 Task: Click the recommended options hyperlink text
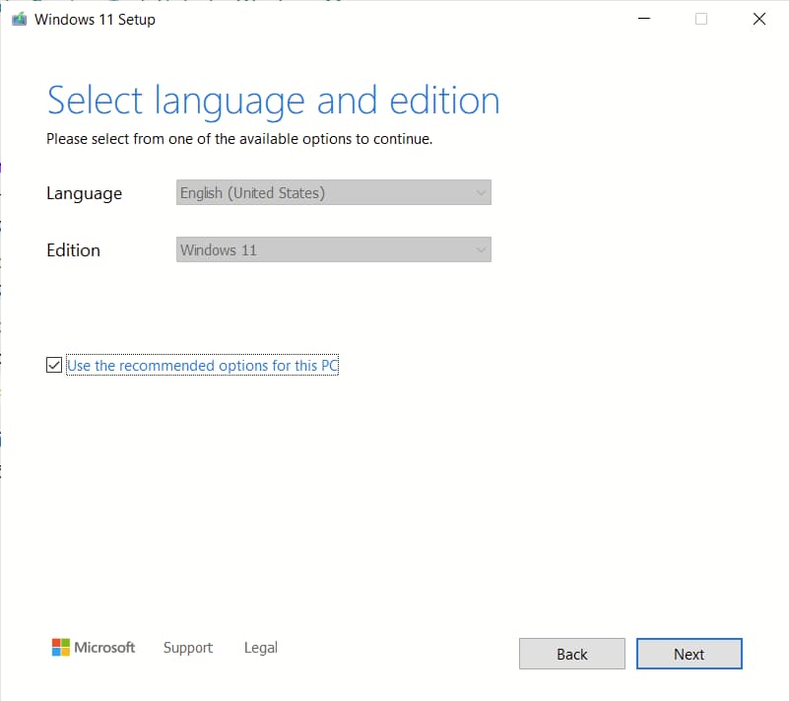[x=201, y=365]
